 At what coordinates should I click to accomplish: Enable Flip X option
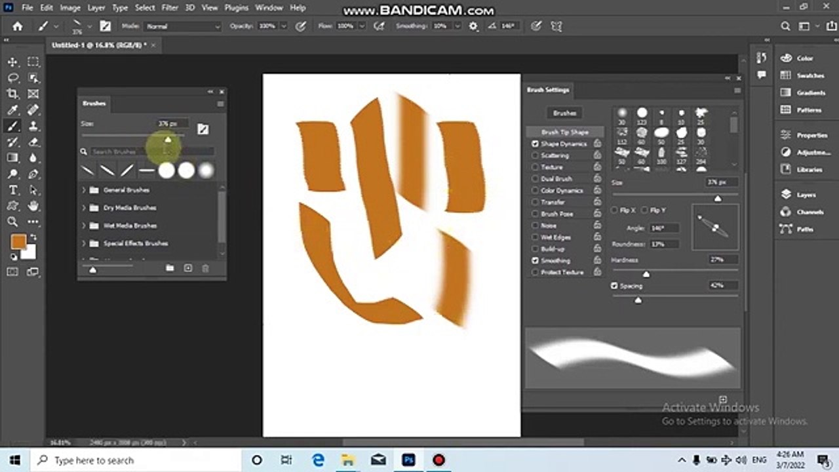pos(614,210)
